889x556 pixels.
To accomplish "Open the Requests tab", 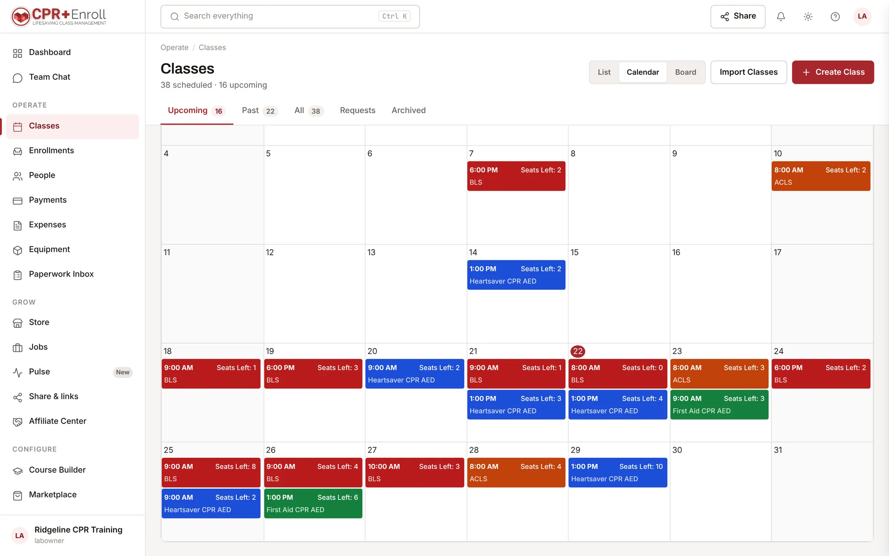I will click(357, 110).
